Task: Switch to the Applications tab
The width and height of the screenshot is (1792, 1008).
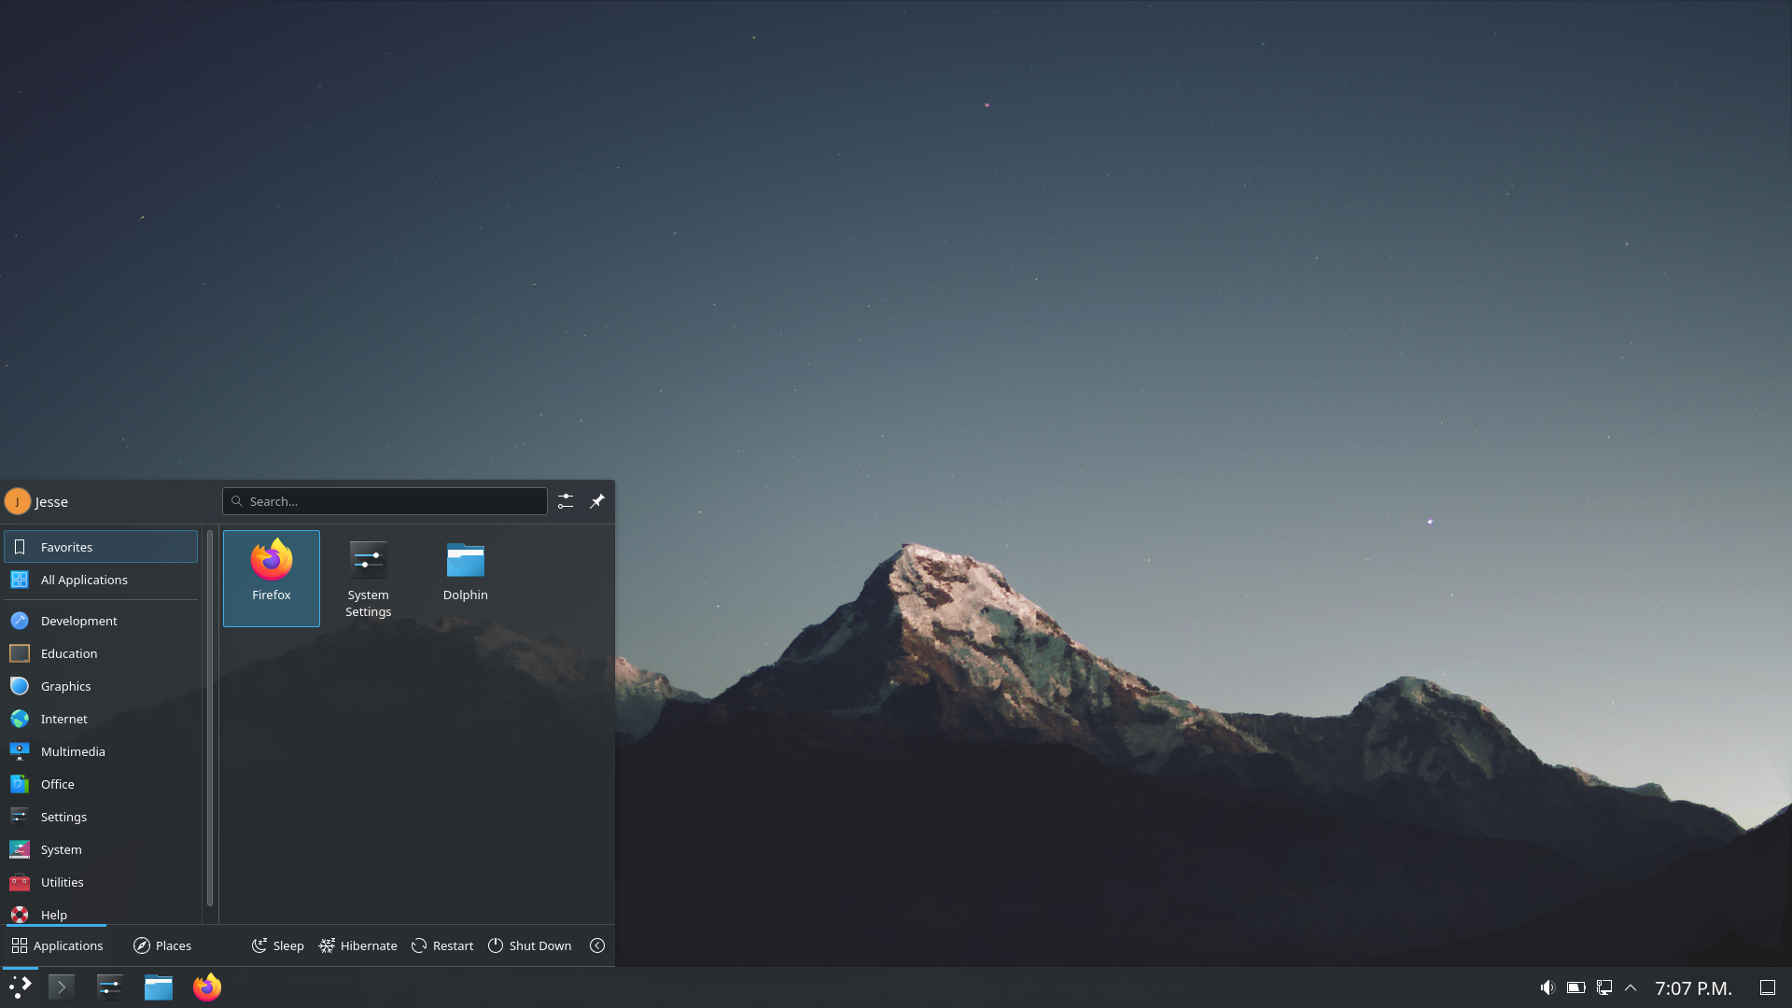Action: pyautogui.click(x=57, y=945)
